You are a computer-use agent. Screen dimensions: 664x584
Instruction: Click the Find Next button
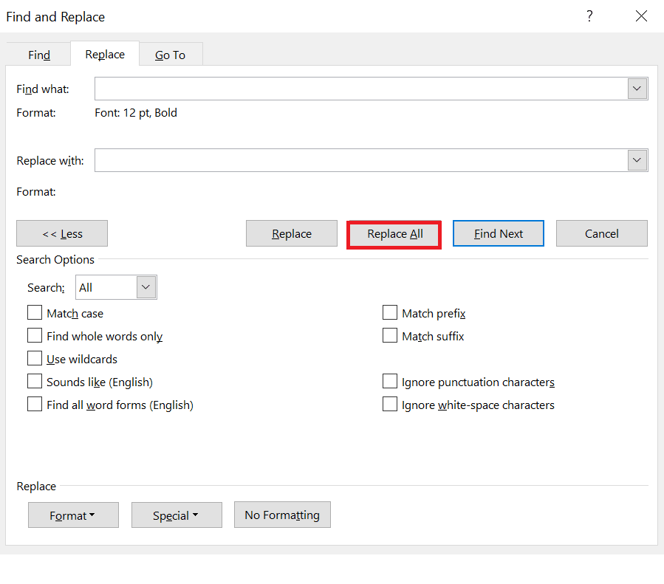[x=499, y=233]
